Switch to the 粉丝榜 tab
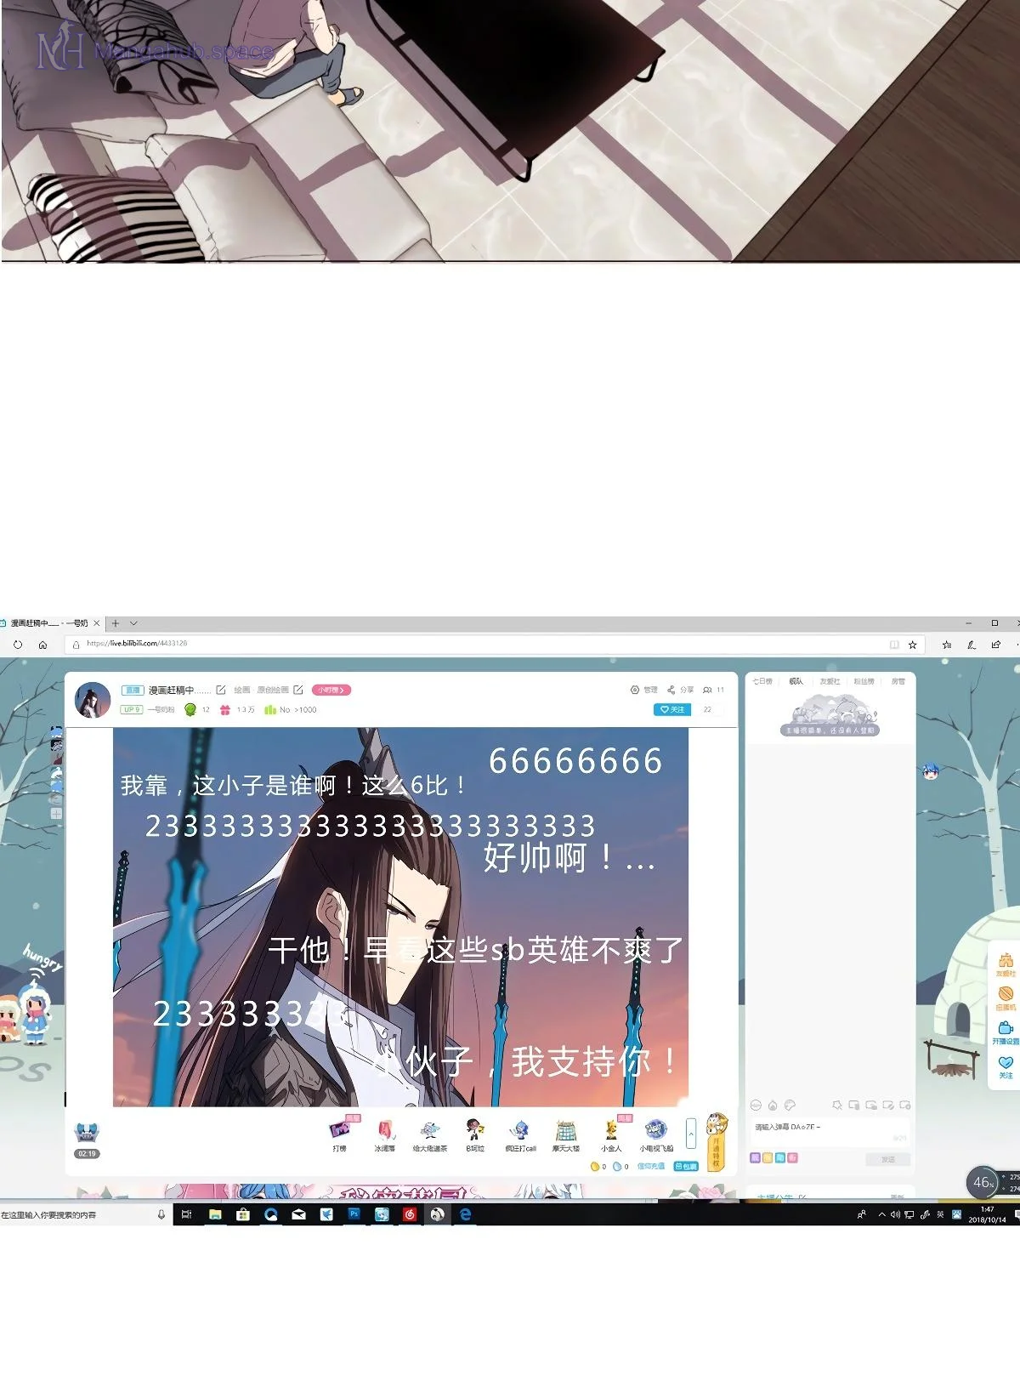Viewport: 1020px width, 1387px height. point(864,681)
